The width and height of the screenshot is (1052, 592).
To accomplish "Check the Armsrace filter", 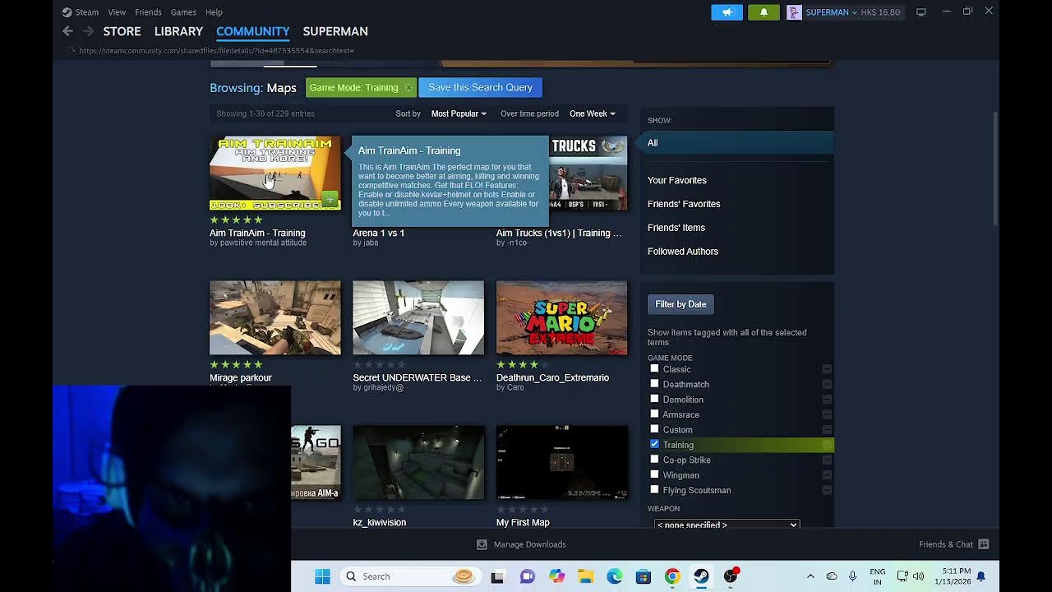I will coord(654,414).
